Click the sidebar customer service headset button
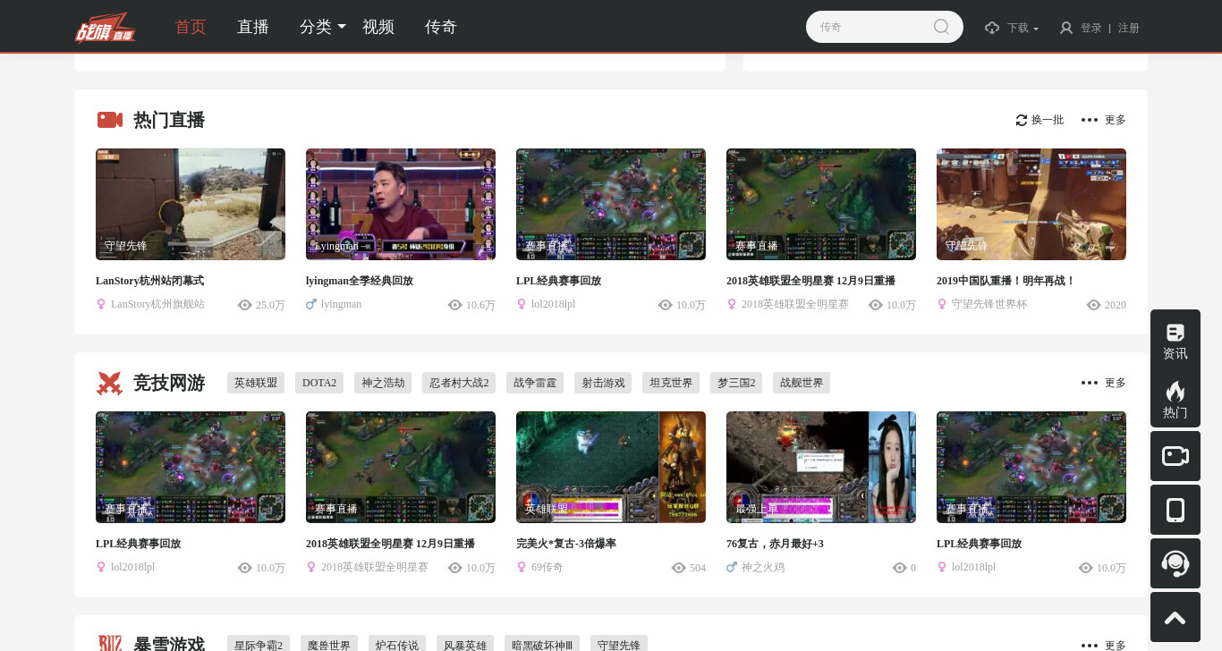The width and height of the screenshot is (1222, 651). 1175,563
